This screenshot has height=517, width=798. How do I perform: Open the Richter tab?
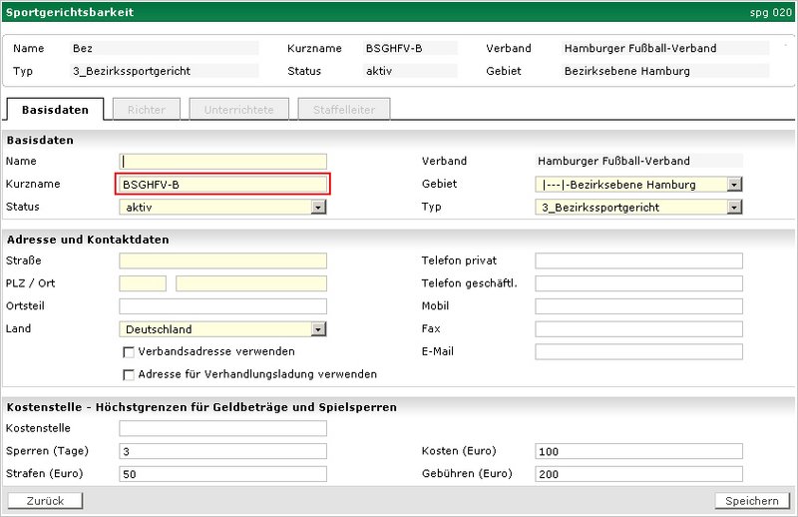click(146, 110)
